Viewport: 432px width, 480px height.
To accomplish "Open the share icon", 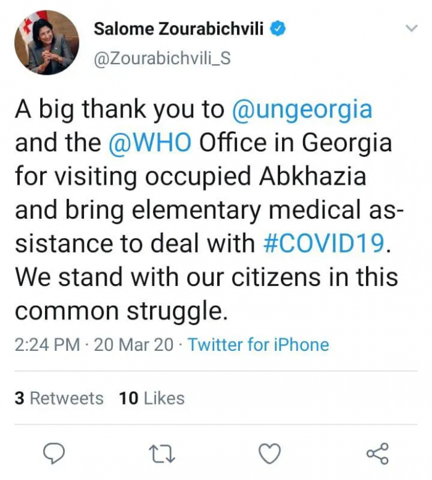I will [x=377, y=453].
